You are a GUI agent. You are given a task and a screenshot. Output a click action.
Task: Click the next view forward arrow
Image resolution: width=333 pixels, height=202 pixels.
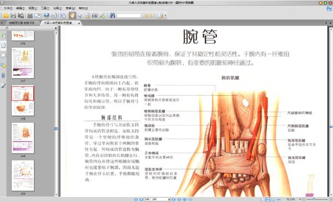(190, 199)
